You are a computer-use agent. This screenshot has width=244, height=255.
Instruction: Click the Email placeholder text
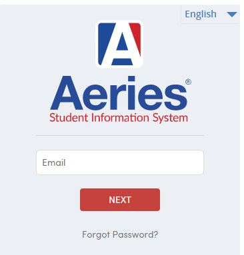click(x=54, y=162)
